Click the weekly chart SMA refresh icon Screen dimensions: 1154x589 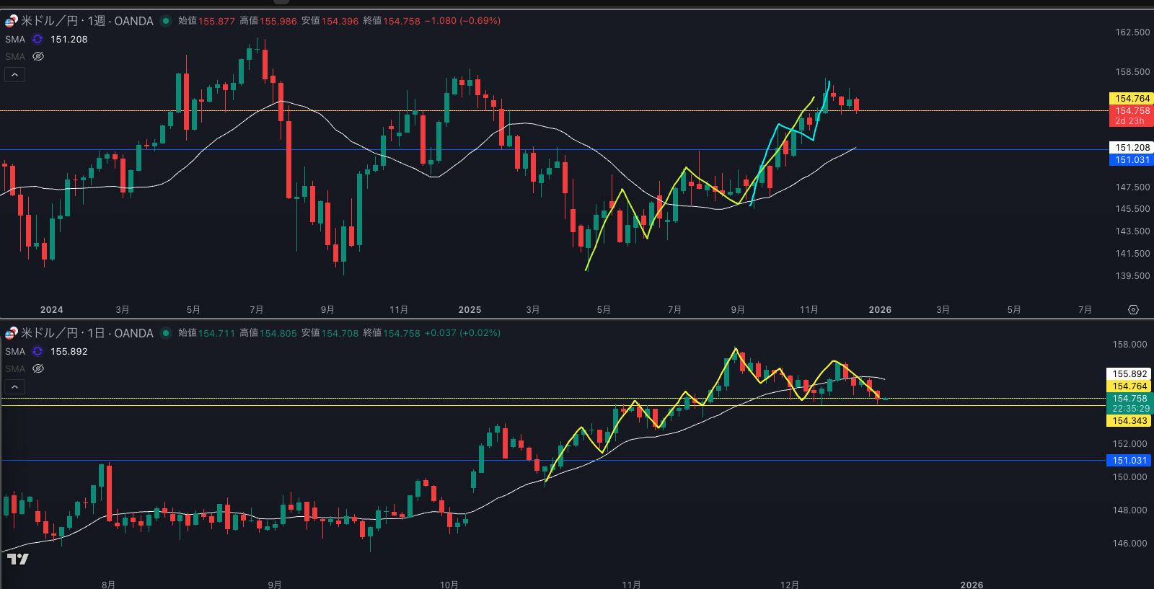point(38,40)
